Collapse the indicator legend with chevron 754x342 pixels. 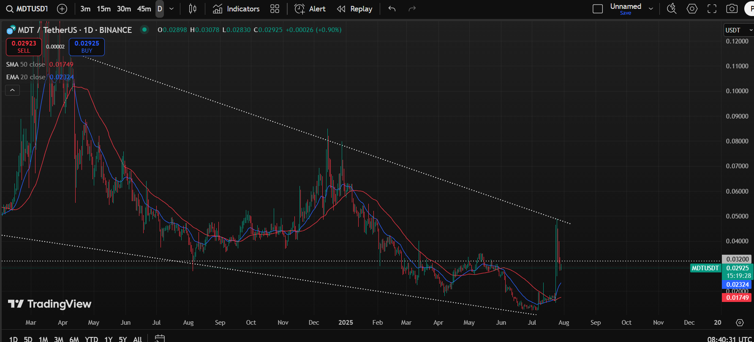click(x=12, y=90)
